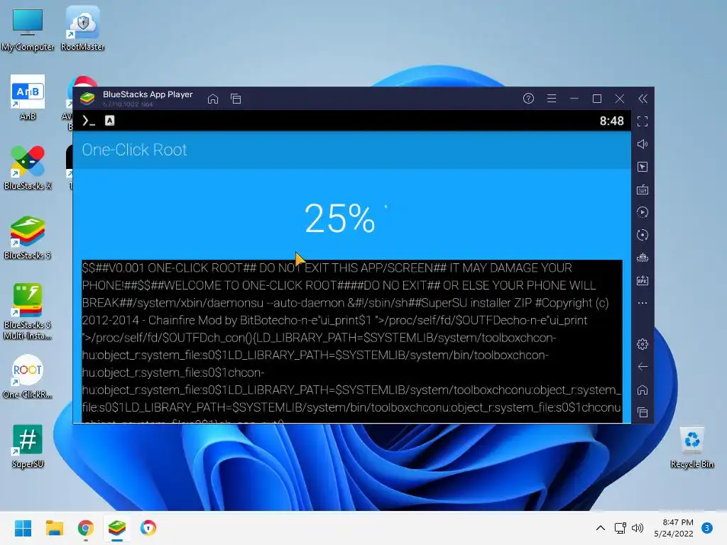Open keyboard game controls in sidebar
The width and height of the screenshot is (727, 545).
[x=643, y=189]
